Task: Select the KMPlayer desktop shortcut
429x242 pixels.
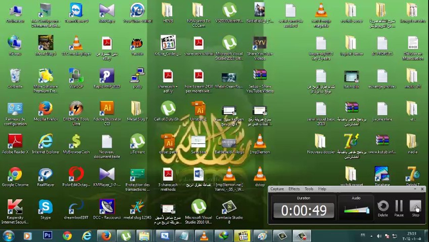Action: click(x=107, y=13)
